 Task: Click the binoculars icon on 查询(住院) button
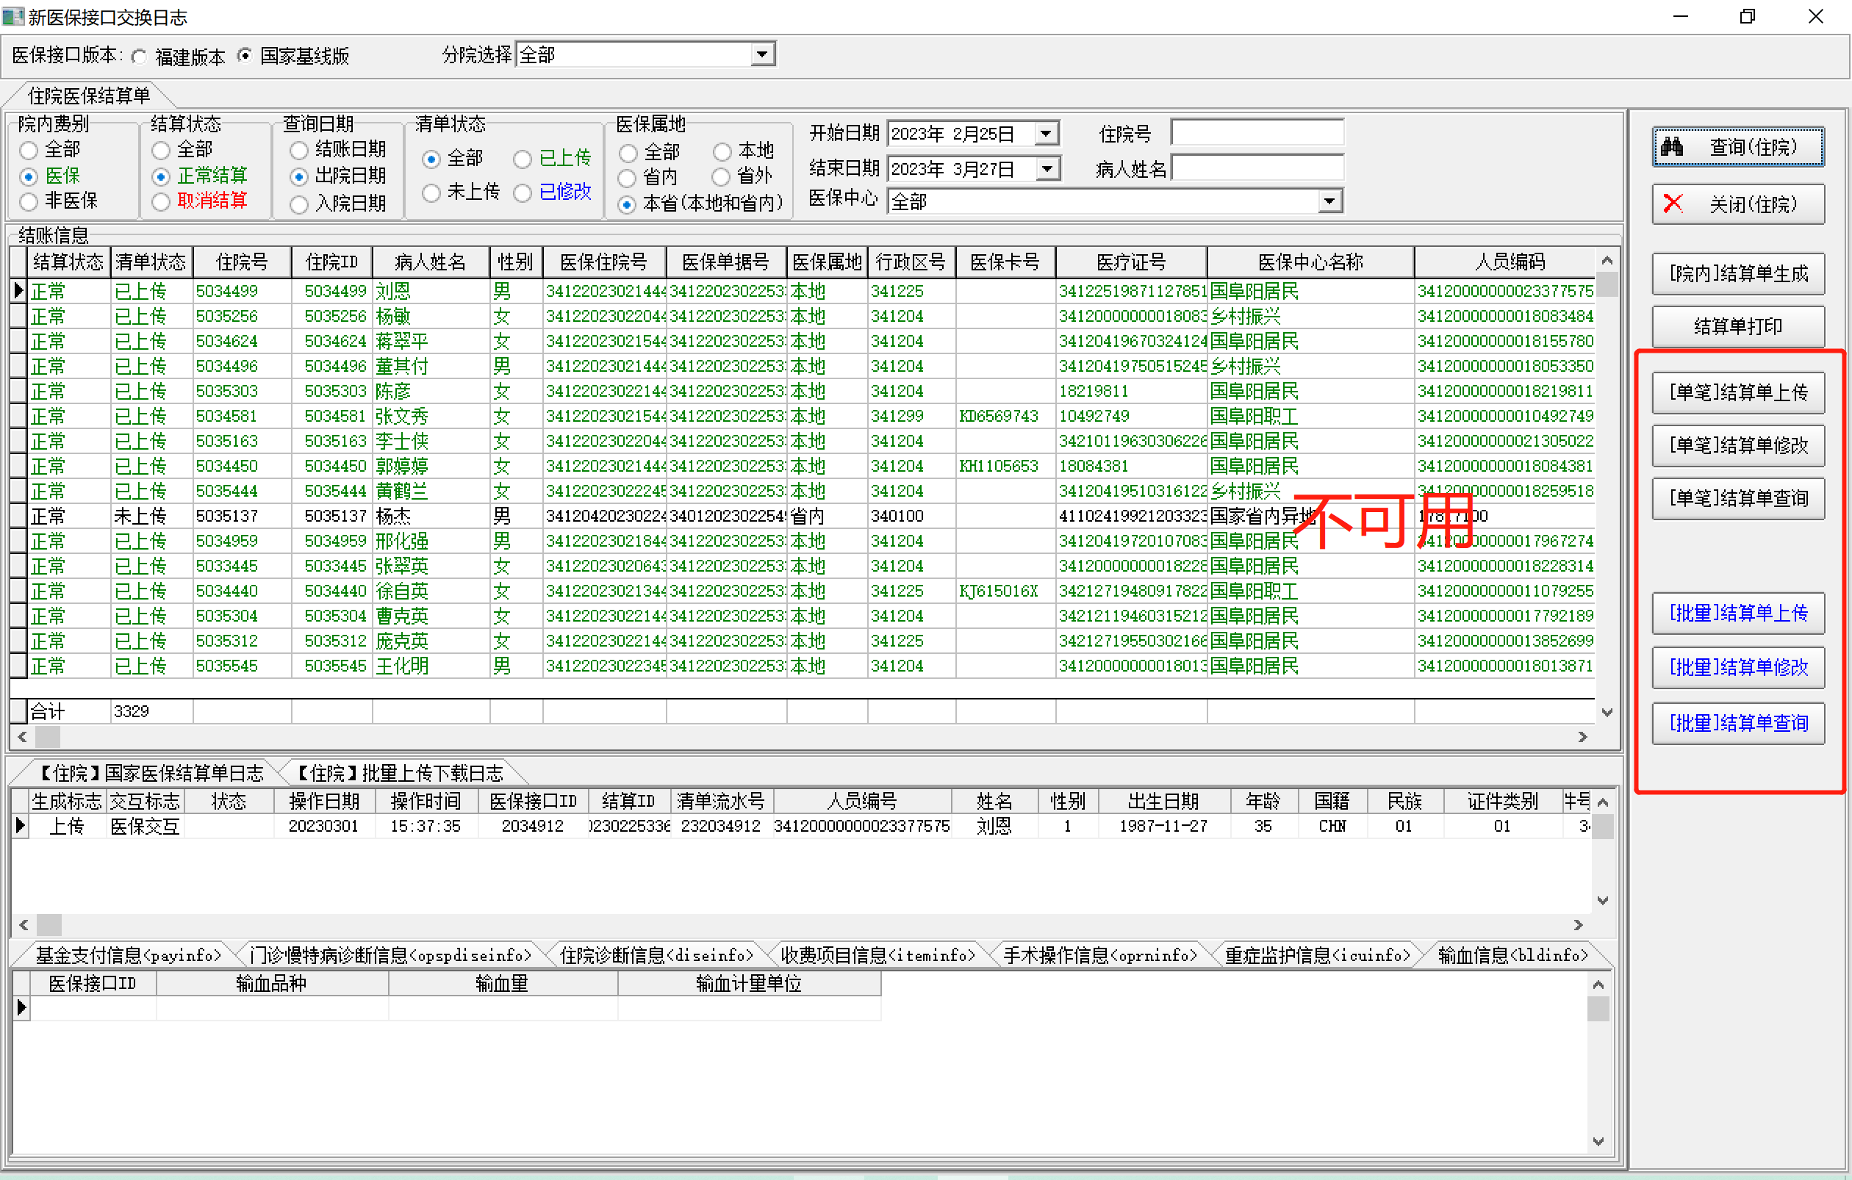1671,146
